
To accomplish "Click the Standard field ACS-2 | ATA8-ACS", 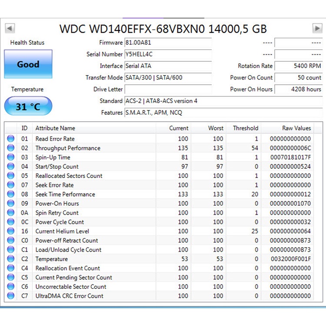I will (x=223, y=101).
